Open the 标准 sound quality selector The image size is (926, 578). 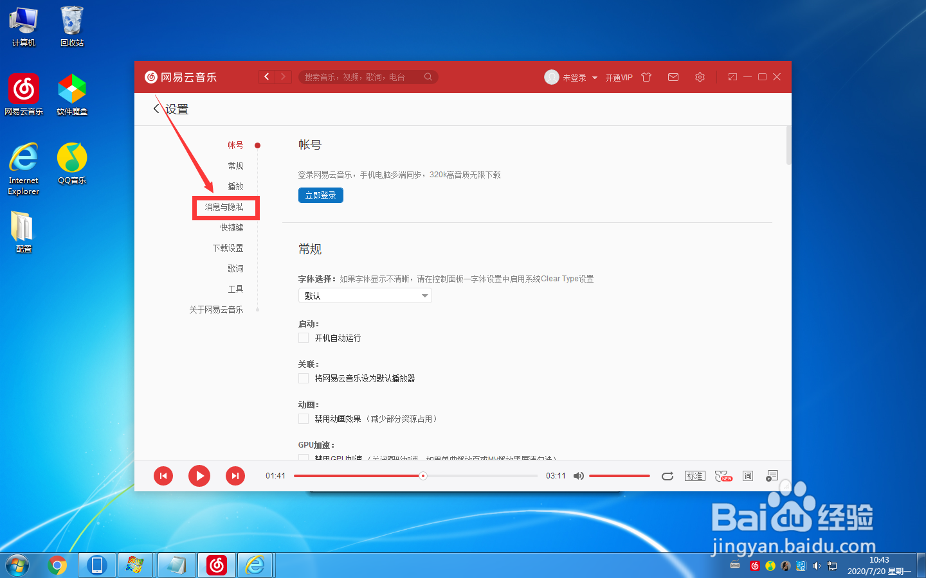click(695, 476)
